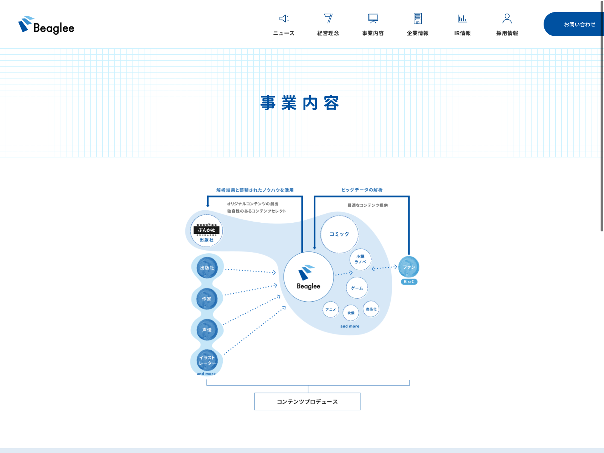The width and height of the screenshot is (604, 453).
Task: Click the ぶんか社 publisher logo circle
Action: [x=206, y=231]
